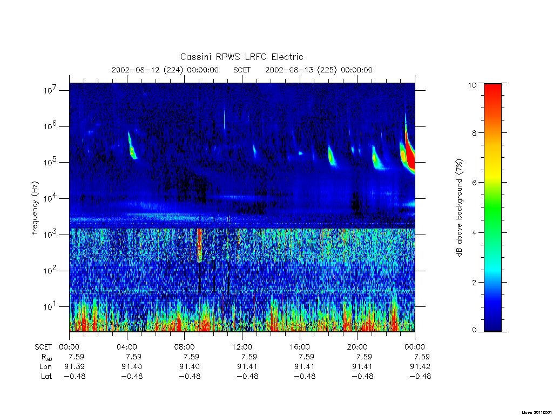This screenshot has width=553, height=415.
Task: Click the R_AU value 7.59 under 20:00
Action: tap(365, 357)
